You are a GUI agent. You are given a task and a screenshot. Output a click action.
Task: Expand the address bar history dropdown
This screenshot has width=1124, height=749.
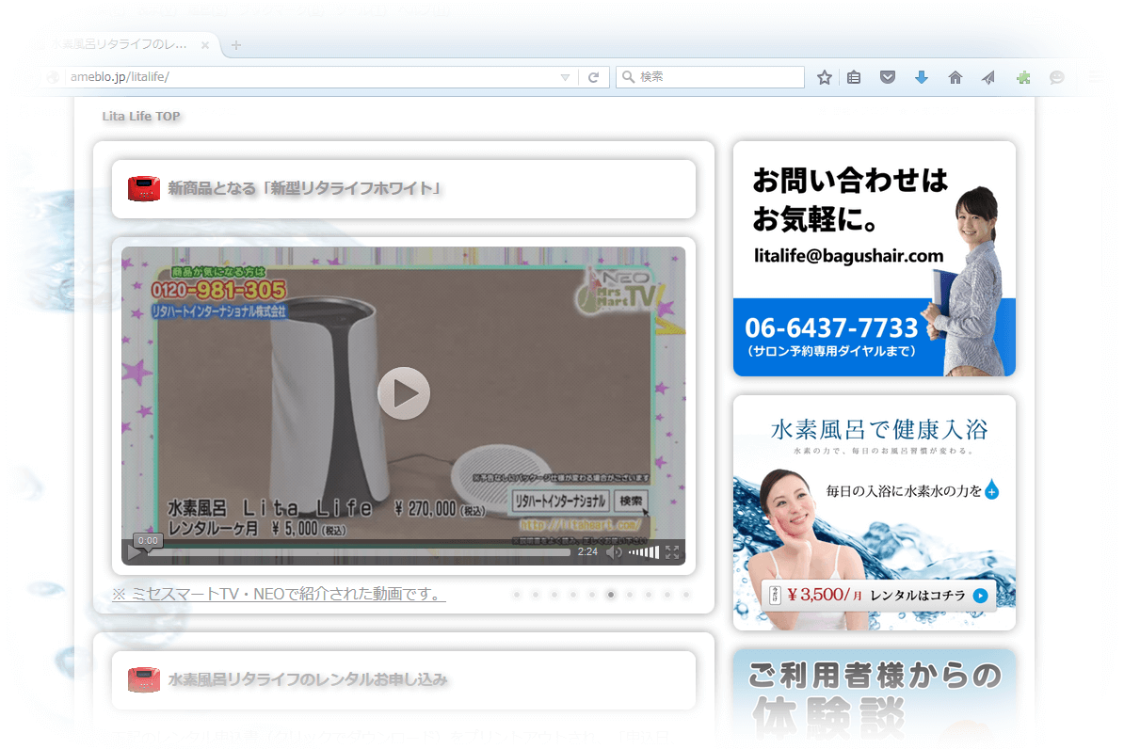pos(565,77)
